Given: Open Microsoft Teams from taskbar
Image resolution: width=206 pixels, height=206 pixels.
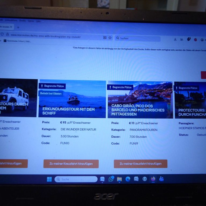Looking at the screenshot, I should coord(161,179).
